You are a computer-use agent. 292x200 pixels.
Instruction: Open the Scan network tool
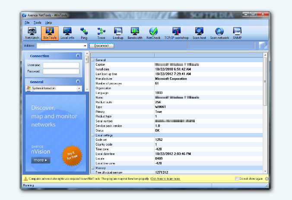click(219, 33)
